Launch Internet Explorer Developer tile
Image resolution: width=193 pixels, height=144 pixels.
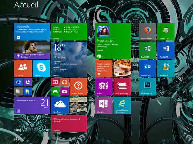coord(122,105)
